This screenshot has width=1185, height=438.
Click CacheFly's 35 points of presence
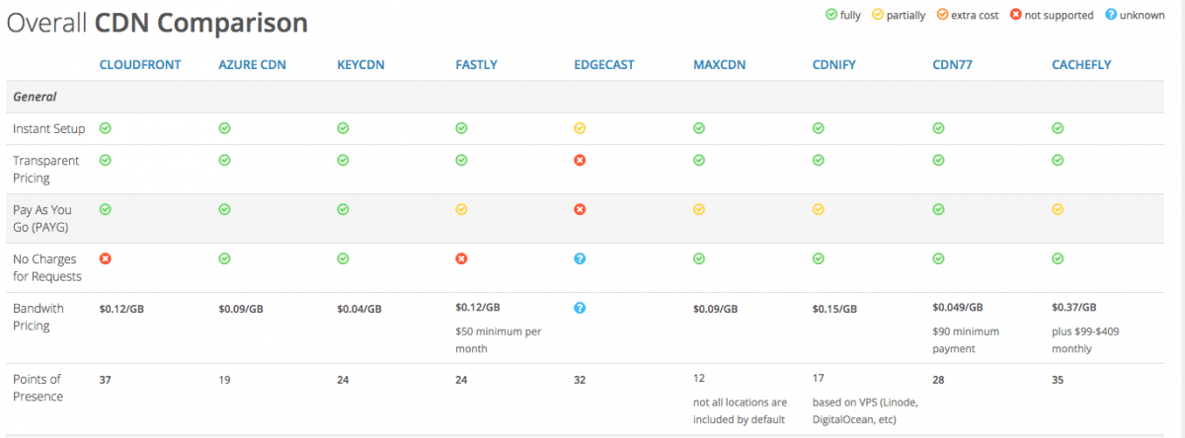[x=1059, y=379]
